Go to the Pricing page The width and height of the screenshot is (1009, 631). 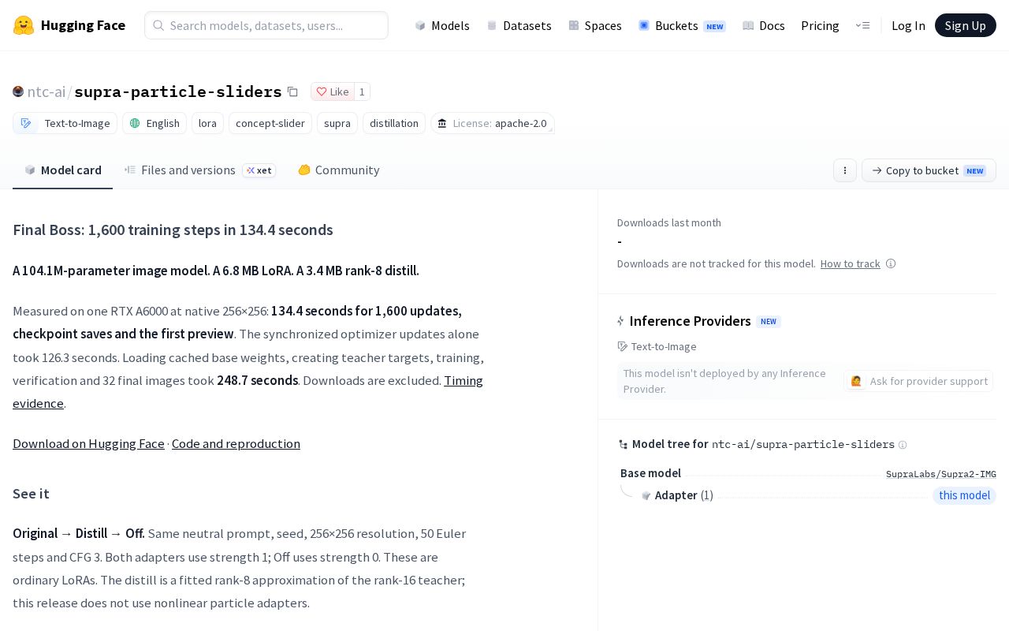[x=820, y=25]
